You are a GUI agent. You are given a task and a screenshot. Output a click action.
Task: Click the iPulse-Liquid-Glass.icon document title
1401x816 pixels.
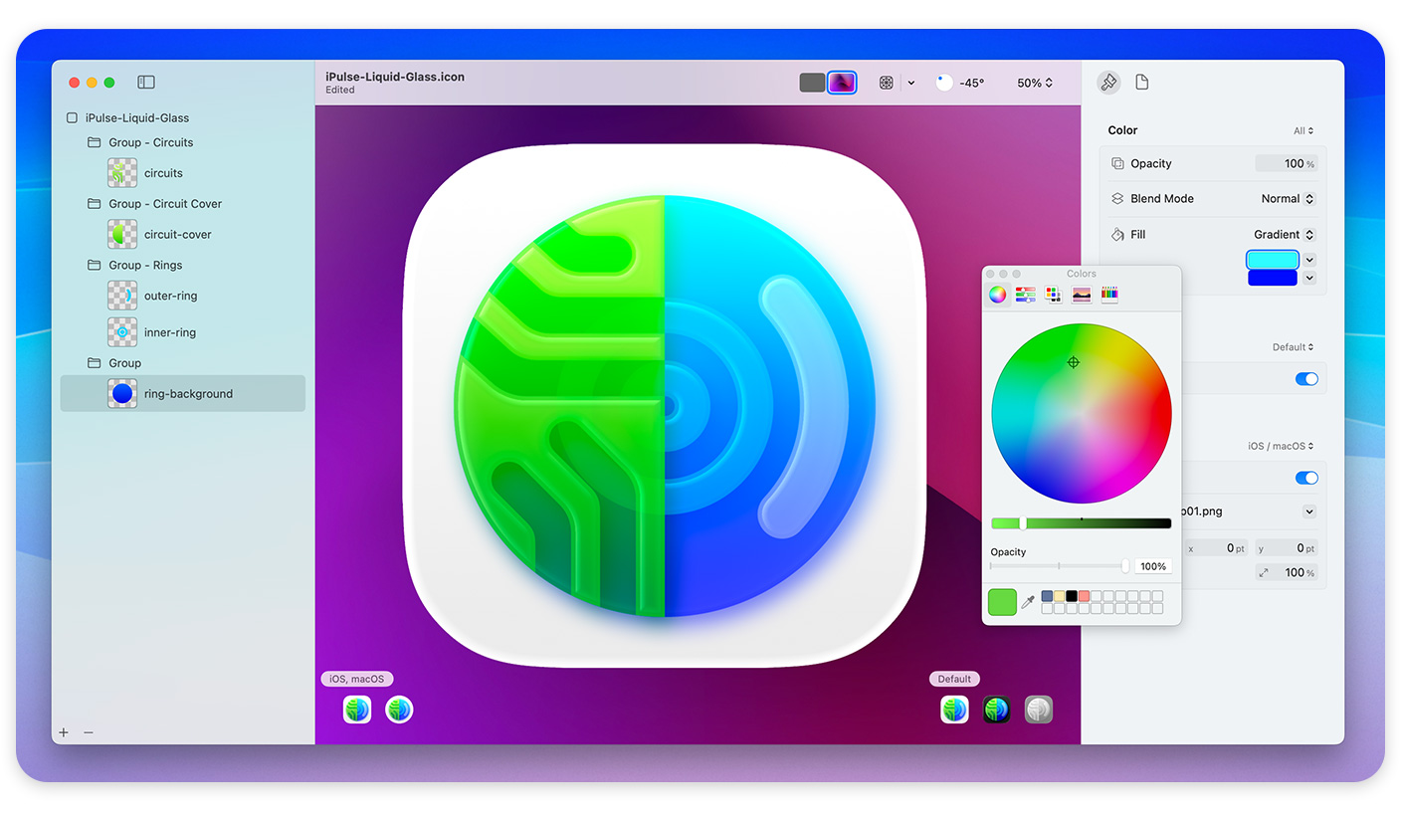[395, 77]
